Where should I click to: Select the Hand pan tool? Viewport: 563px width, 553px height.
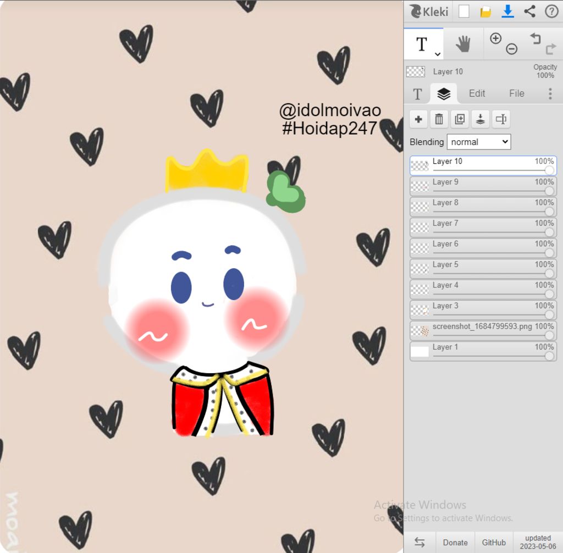click(x=463, y=45)
